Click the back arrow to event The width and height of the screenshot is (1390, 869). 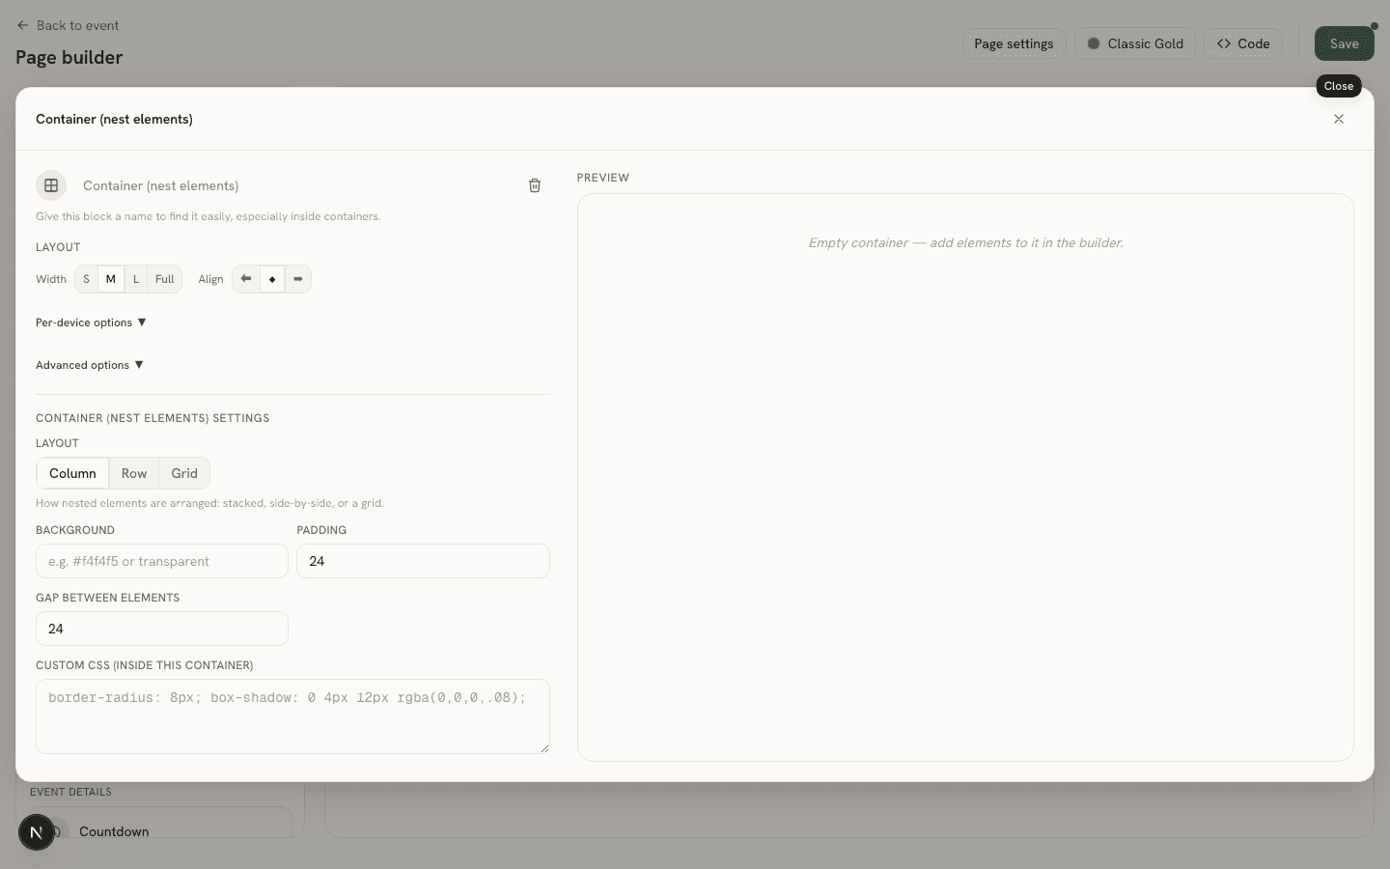pos(23,25)
